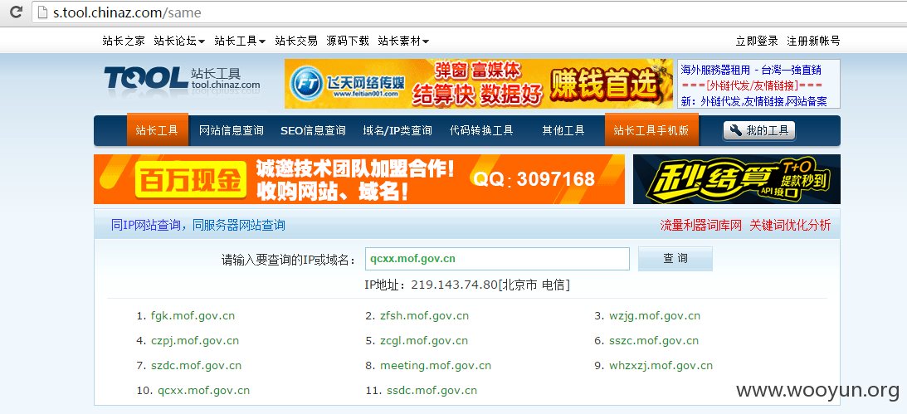
Task: Open result ssdc.mof.gov.cn
Action: pyautogui.click(x=432, y=390)
